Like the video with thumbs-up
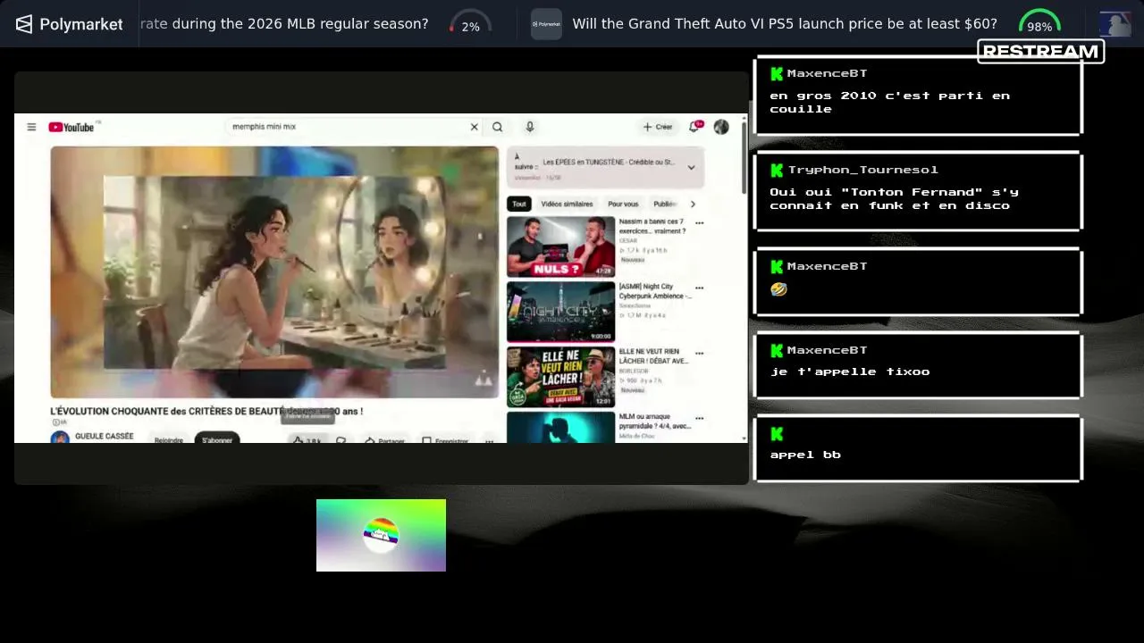 [307, 440]
